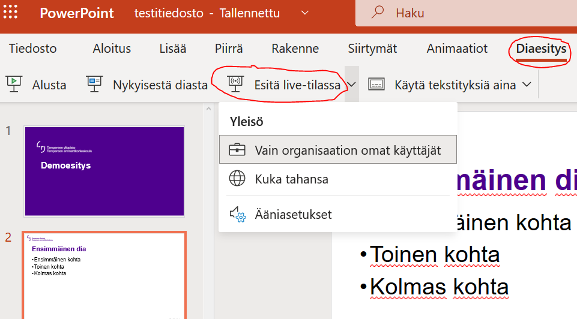The width and height of the screenshot is (577, 319).
Task: Click the Esitä live-tilassa broadcast icon
Action: point(235,84)
